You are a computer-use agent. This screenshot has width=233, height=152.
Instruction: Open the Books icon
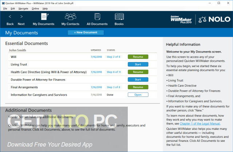point(119,19)
